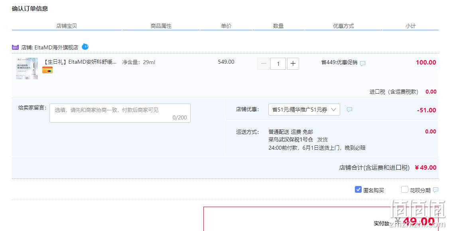Enable the 花呗分期 checkbox
The width and height of the screenshot is (449, 231).
coord(405,190)
